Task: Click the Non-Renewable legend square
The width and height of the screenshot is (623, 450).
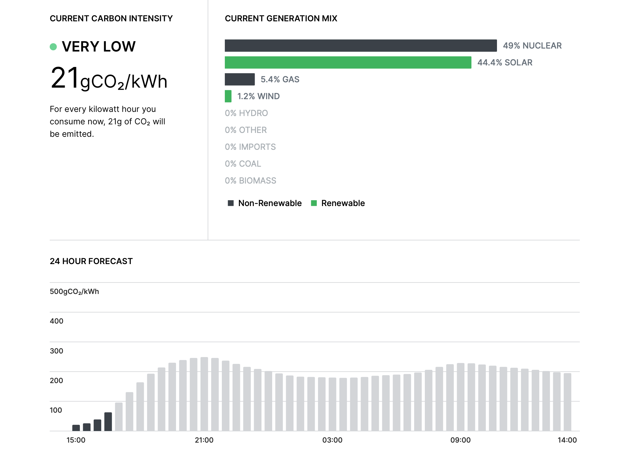Action: [x=231, y=203]
